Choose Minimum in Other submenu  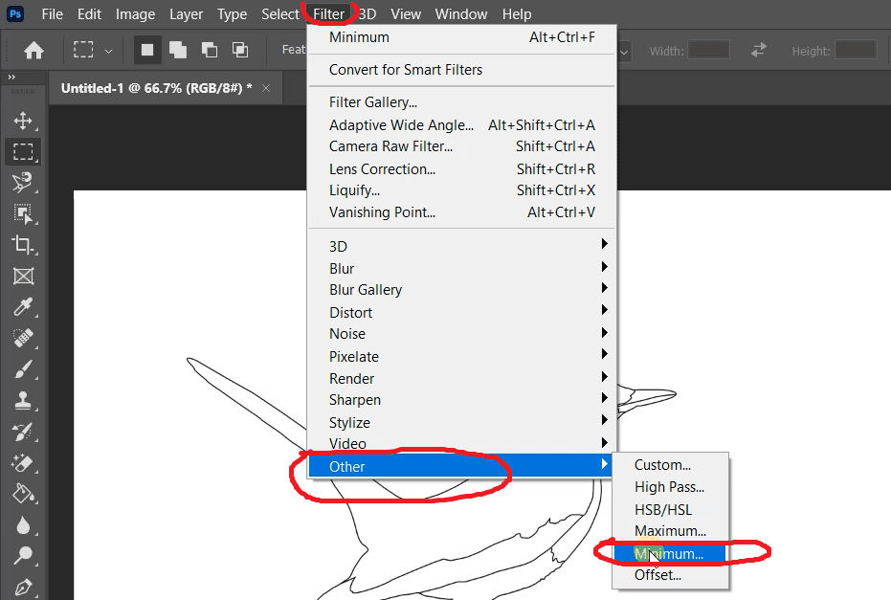click(671, 553)
